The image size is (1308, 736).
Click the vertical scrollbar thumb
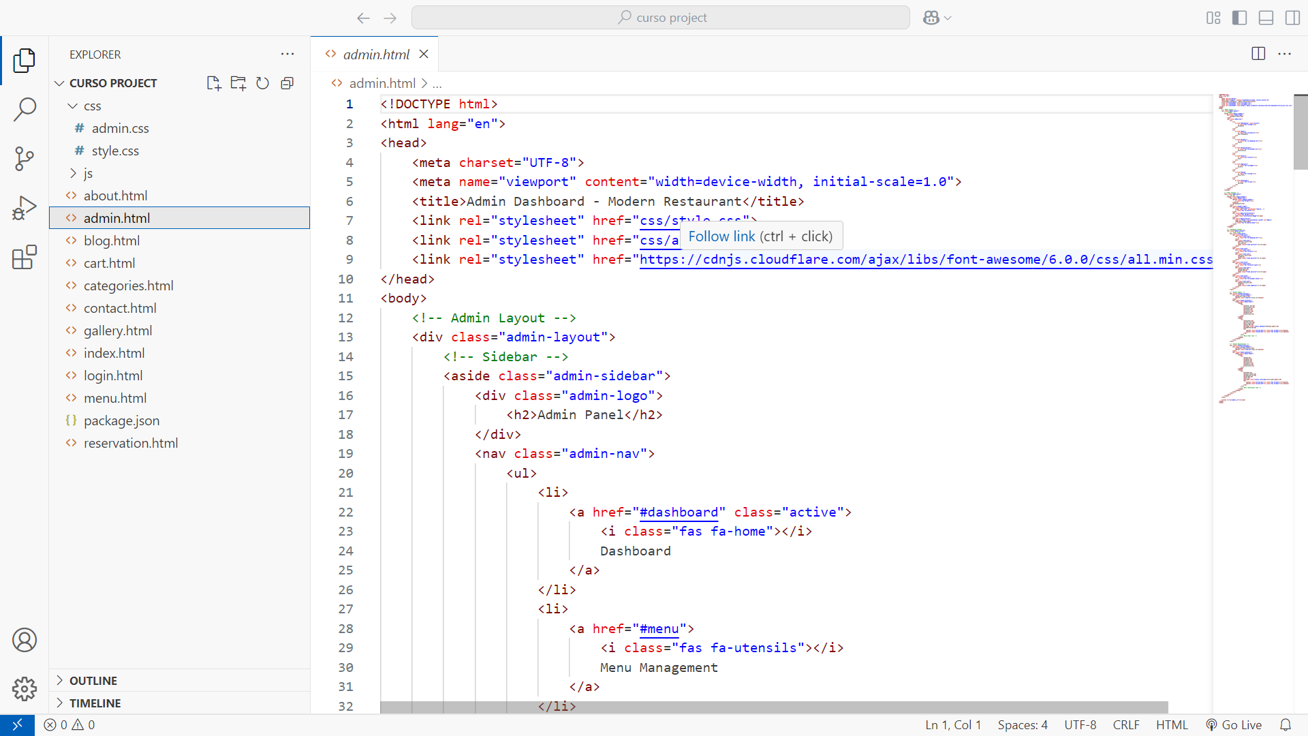1301,132
